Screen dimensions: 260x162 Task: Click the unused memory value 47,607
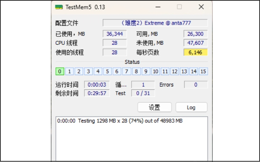[x=196, y=43]
